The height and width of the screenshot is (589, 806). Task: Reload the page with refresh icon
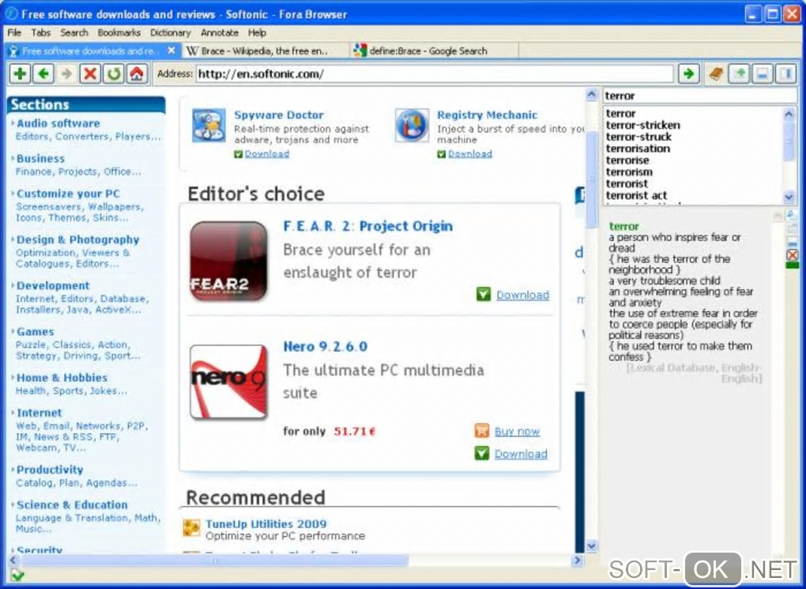pos(113,74)
